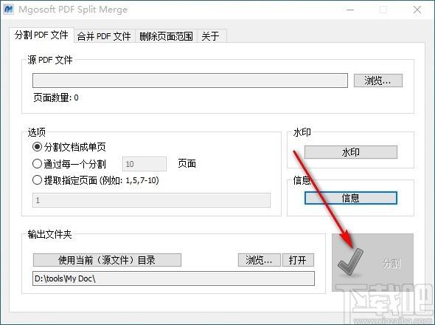435x325 pixels.
Task: Click the Mgosoft app icon in title bar
Action: (x=9, y=9)
